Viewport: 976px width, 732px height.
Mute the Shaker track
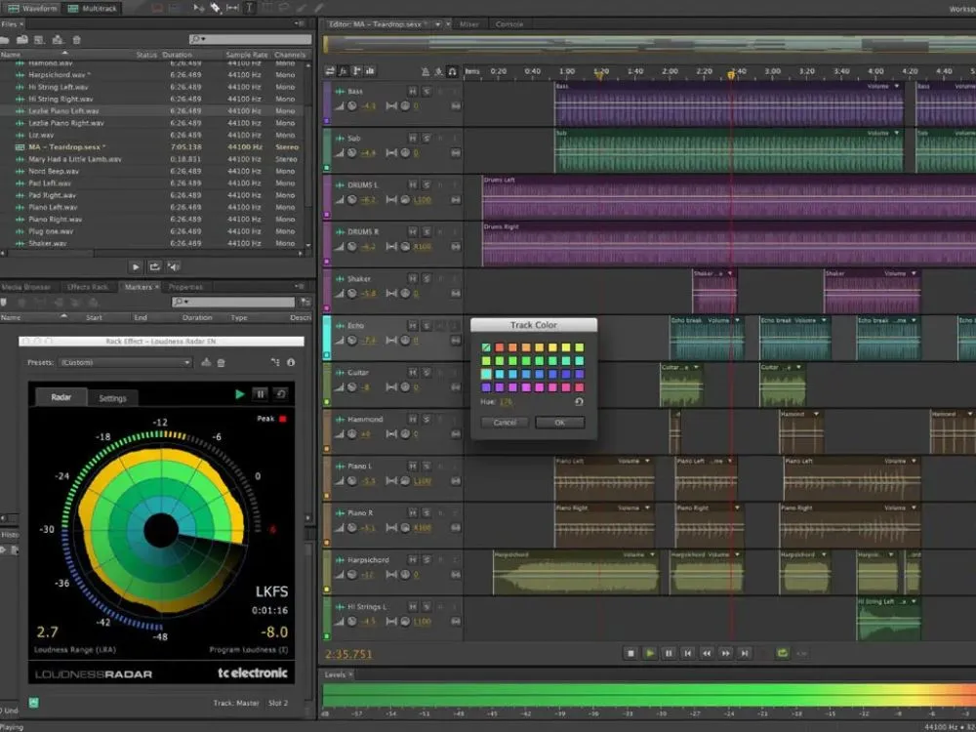coord(412,277)
